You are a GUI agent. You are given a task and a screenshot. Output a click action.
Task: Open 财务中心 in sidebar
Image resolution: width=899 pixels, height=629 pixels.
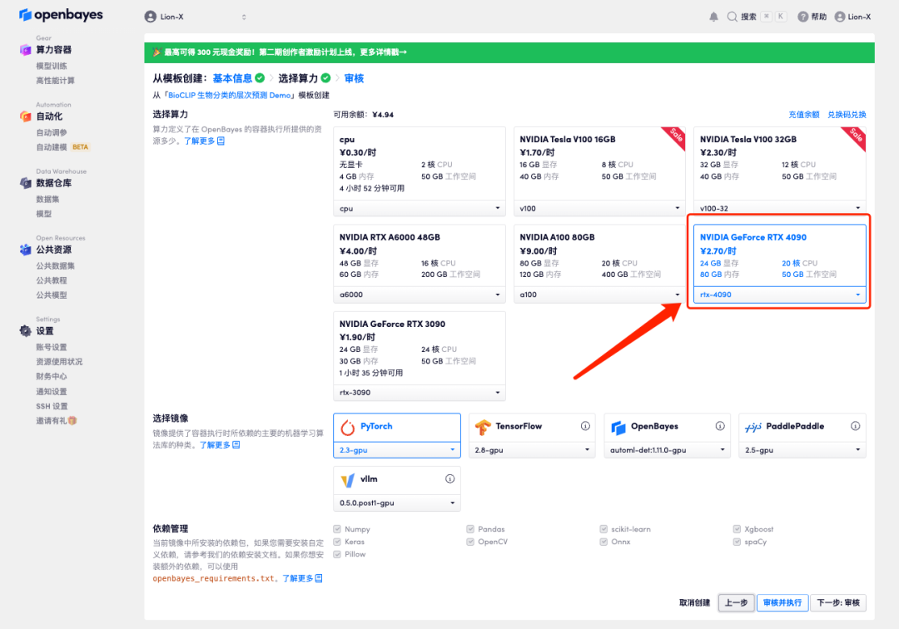pyautogui.click(x=52, y=376)
